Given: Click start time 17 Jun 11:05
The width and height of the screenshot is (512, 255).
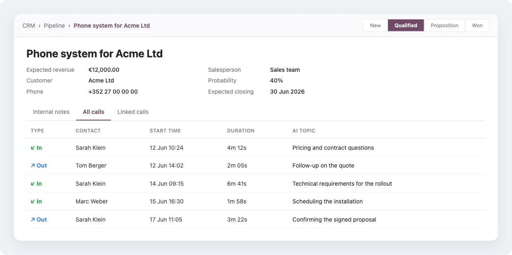Looking at the screenshot, I should [166, 220].
